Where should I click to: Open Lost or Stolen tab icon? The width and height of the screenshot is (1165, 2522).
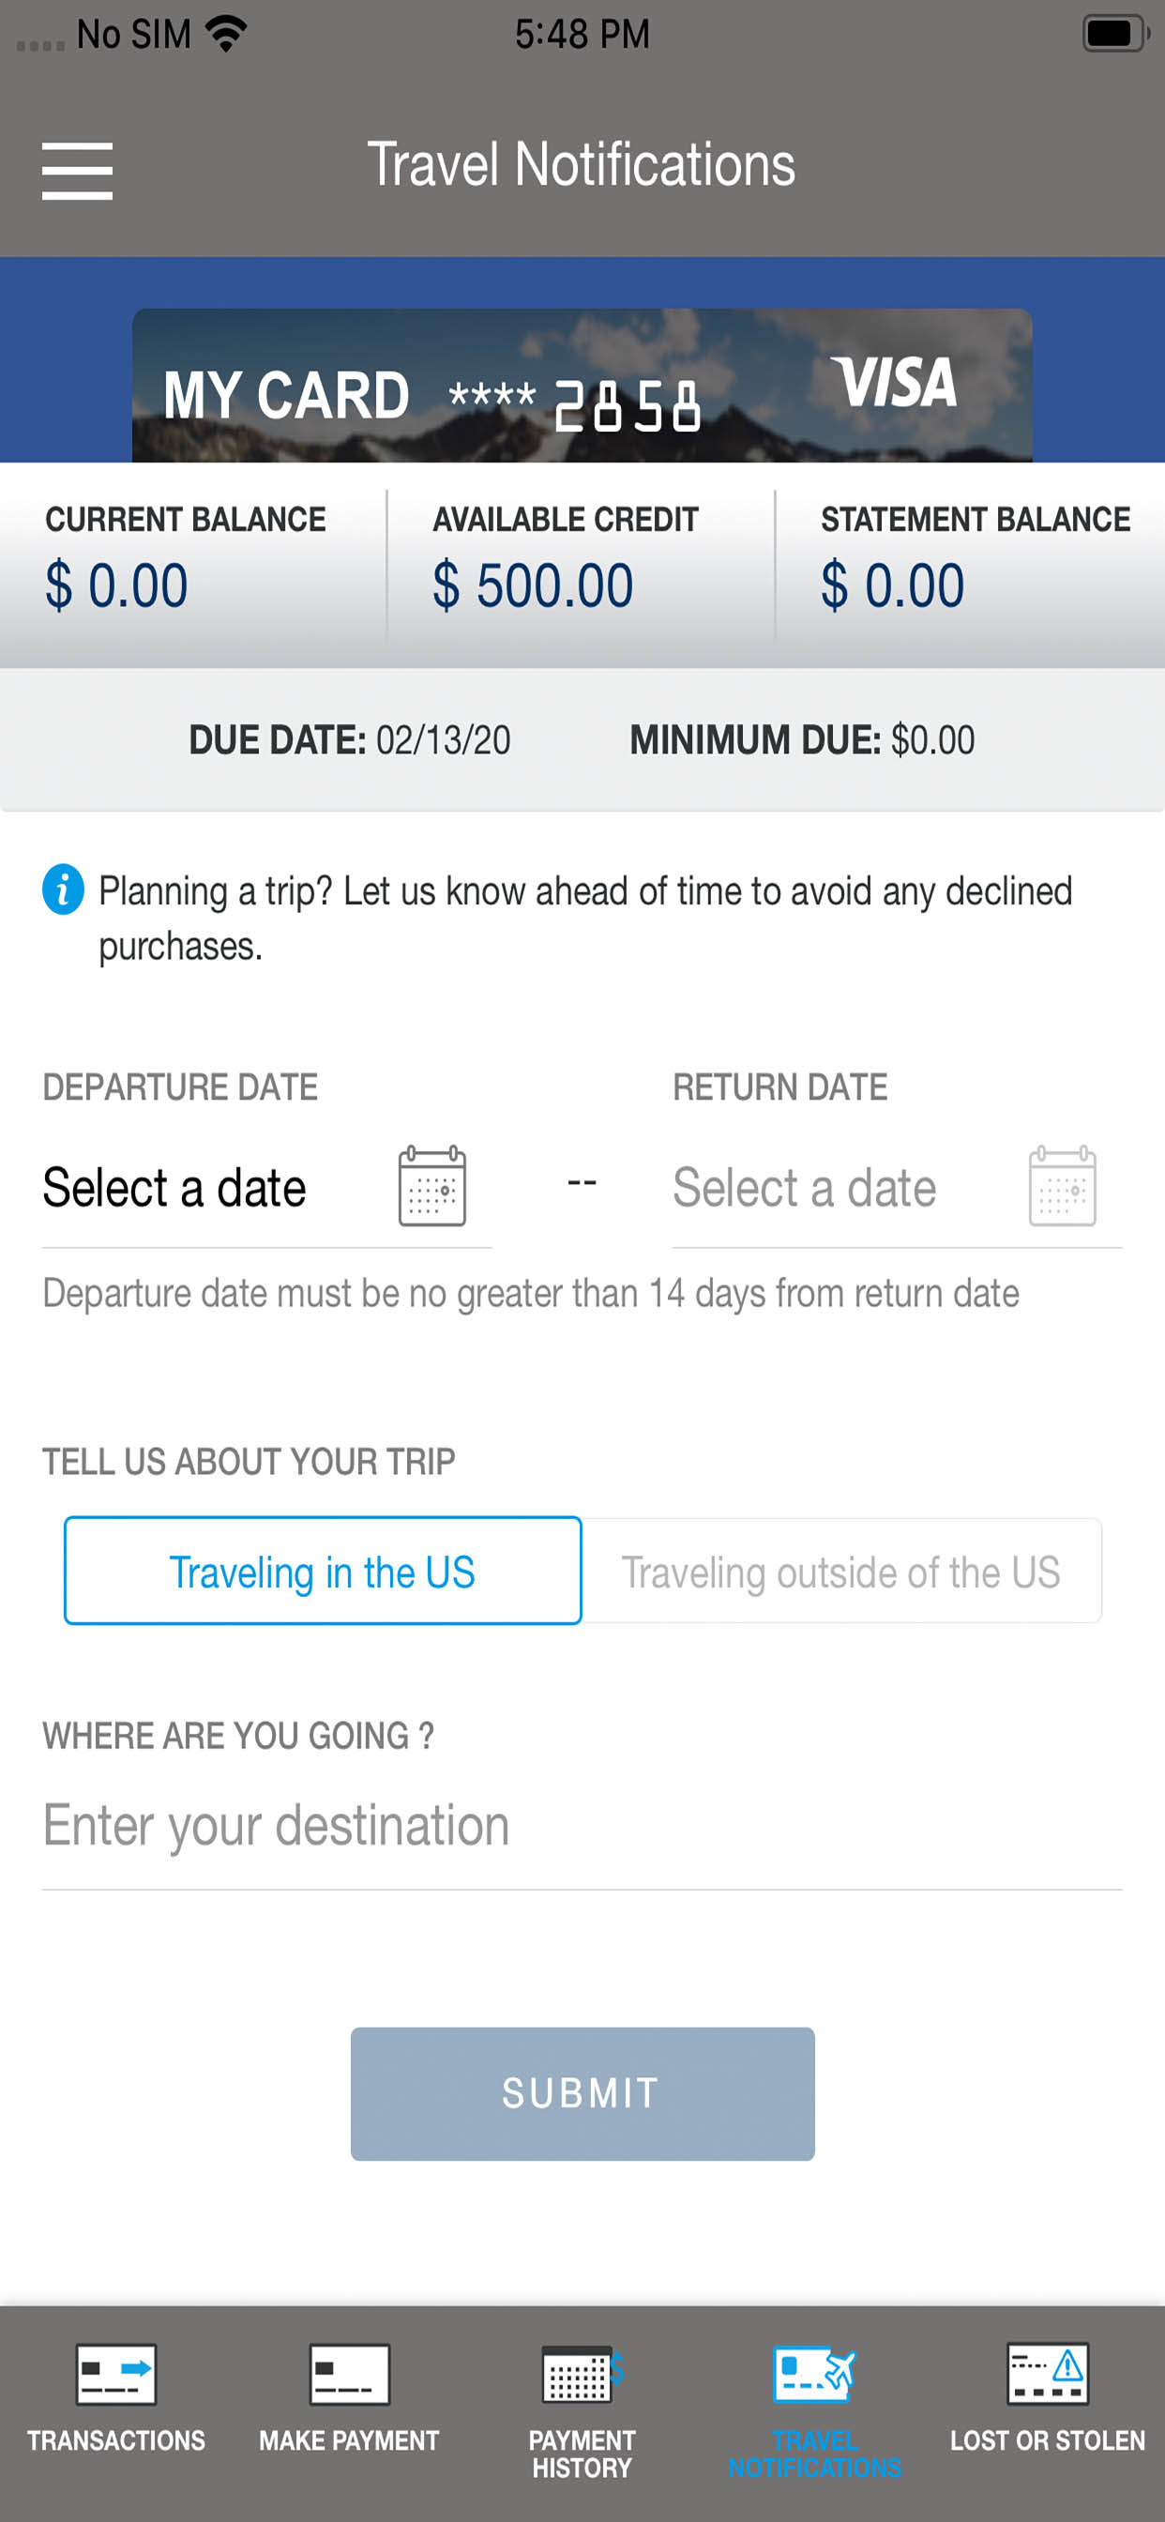coord(1048,2373)
